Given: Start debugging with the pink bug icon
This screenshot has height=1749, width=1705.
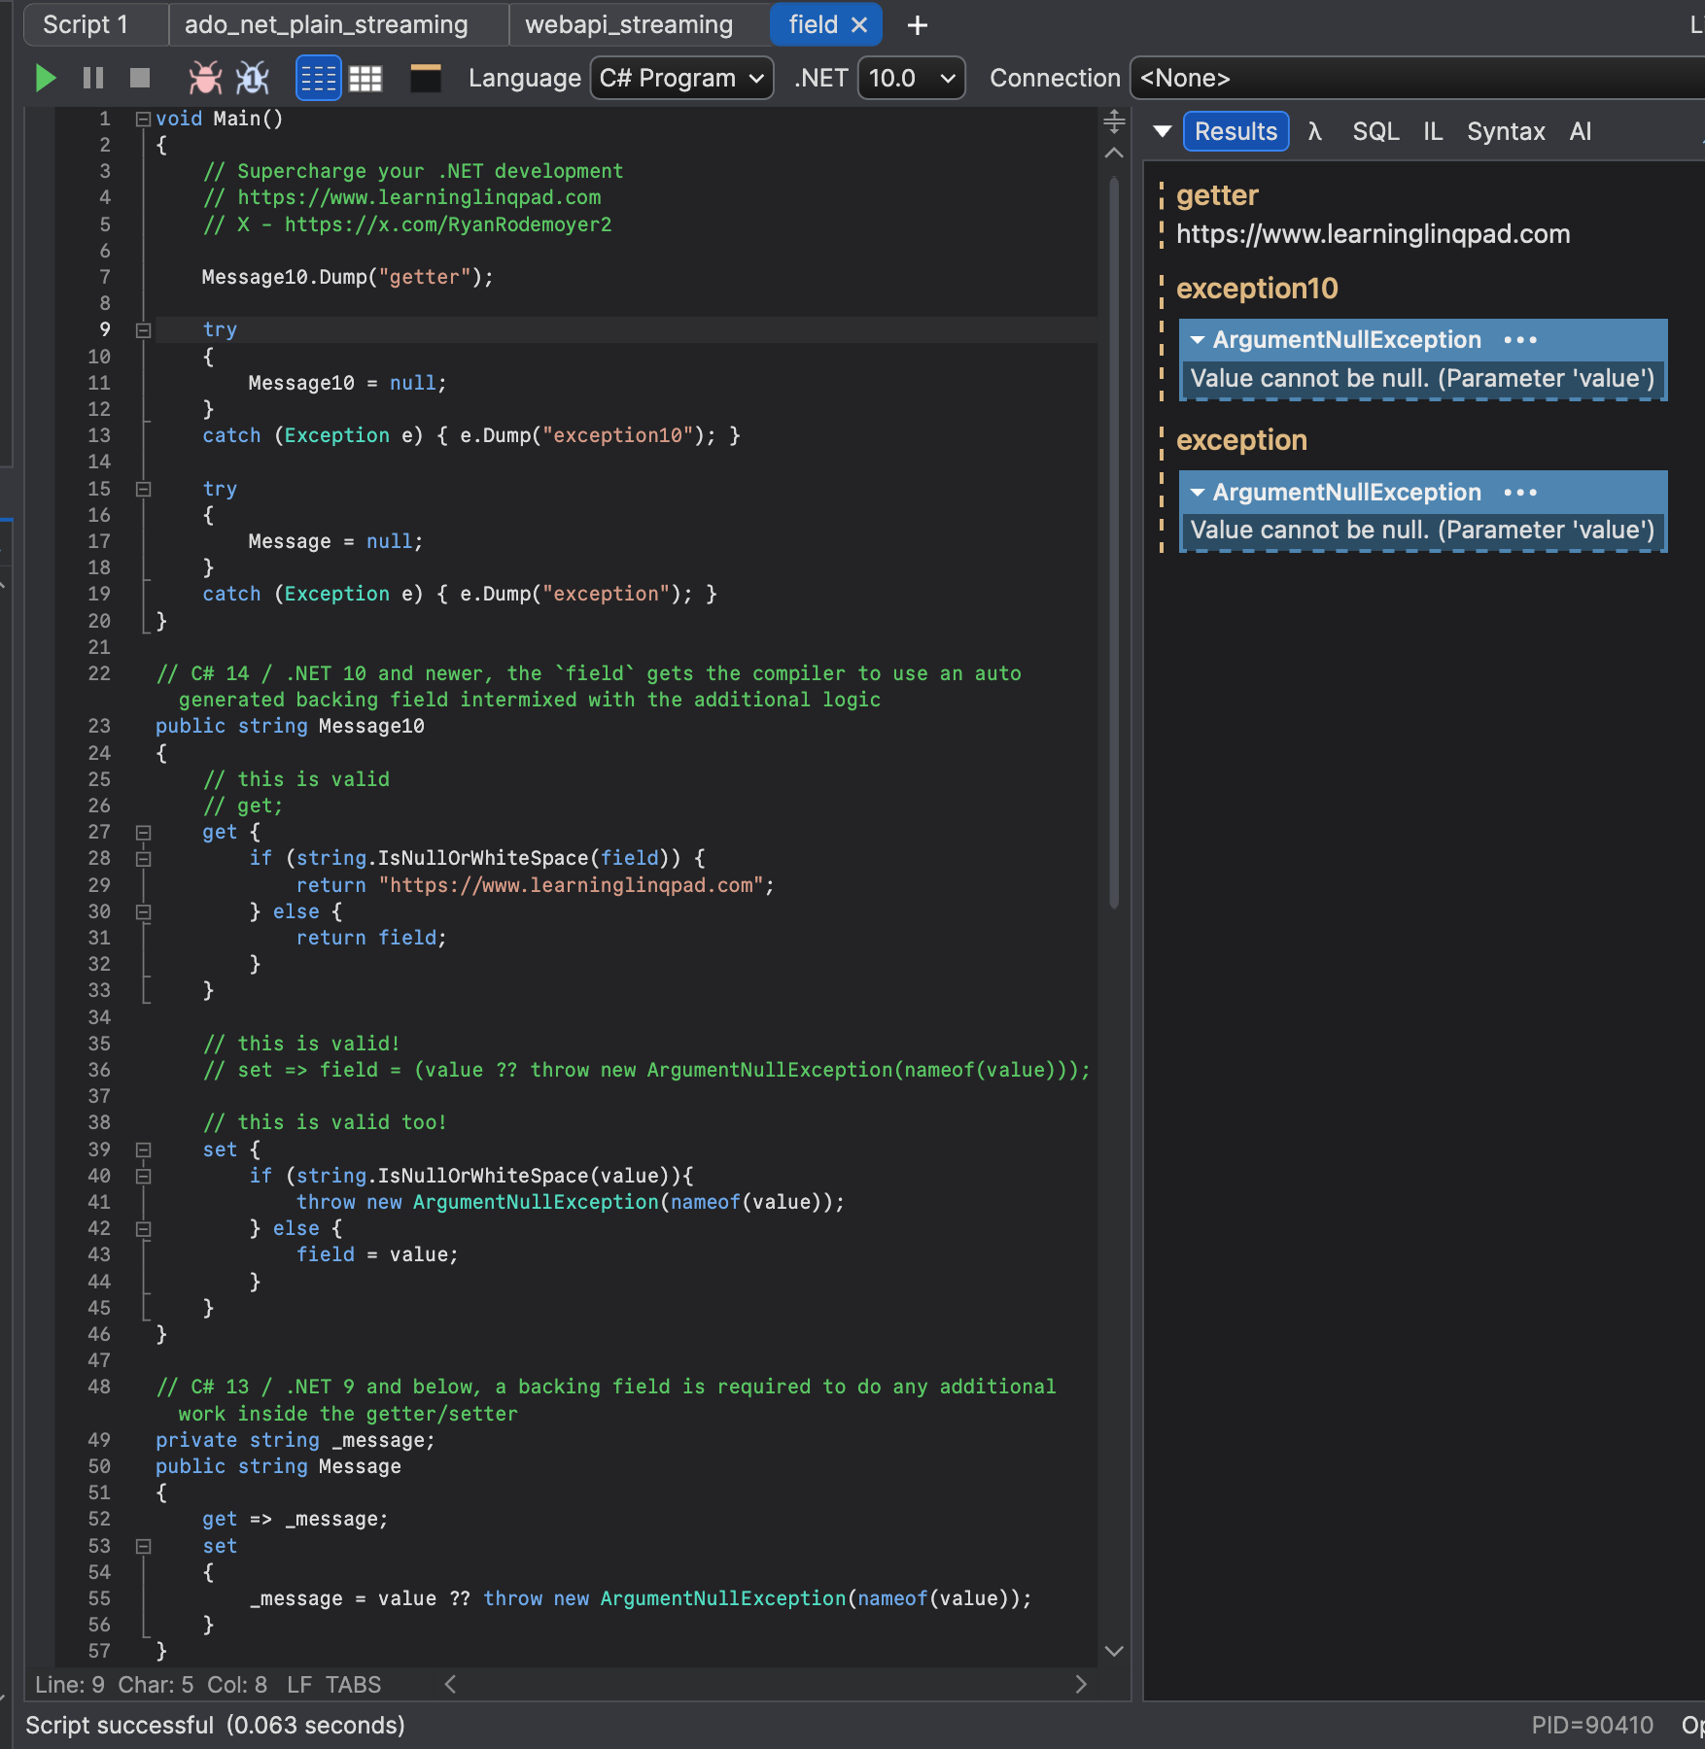Looking at the screenshot, I should coord(205,78).
